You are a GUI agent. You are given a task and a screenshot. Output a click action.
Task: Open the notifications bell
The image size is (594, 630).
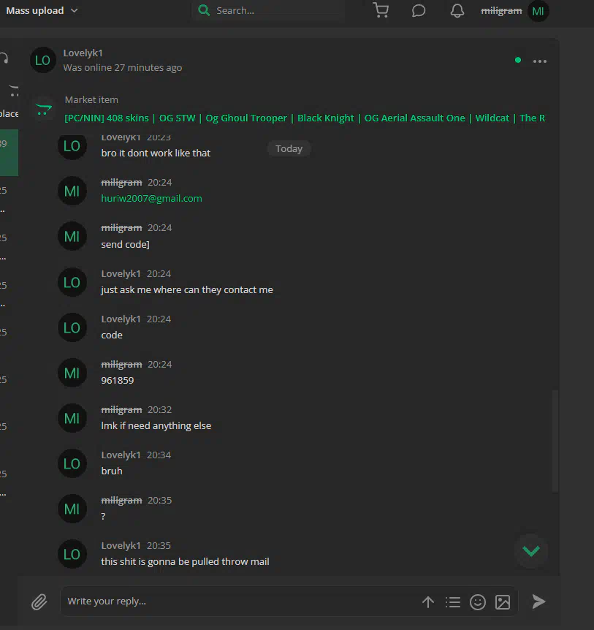click(x=457, y=10)
